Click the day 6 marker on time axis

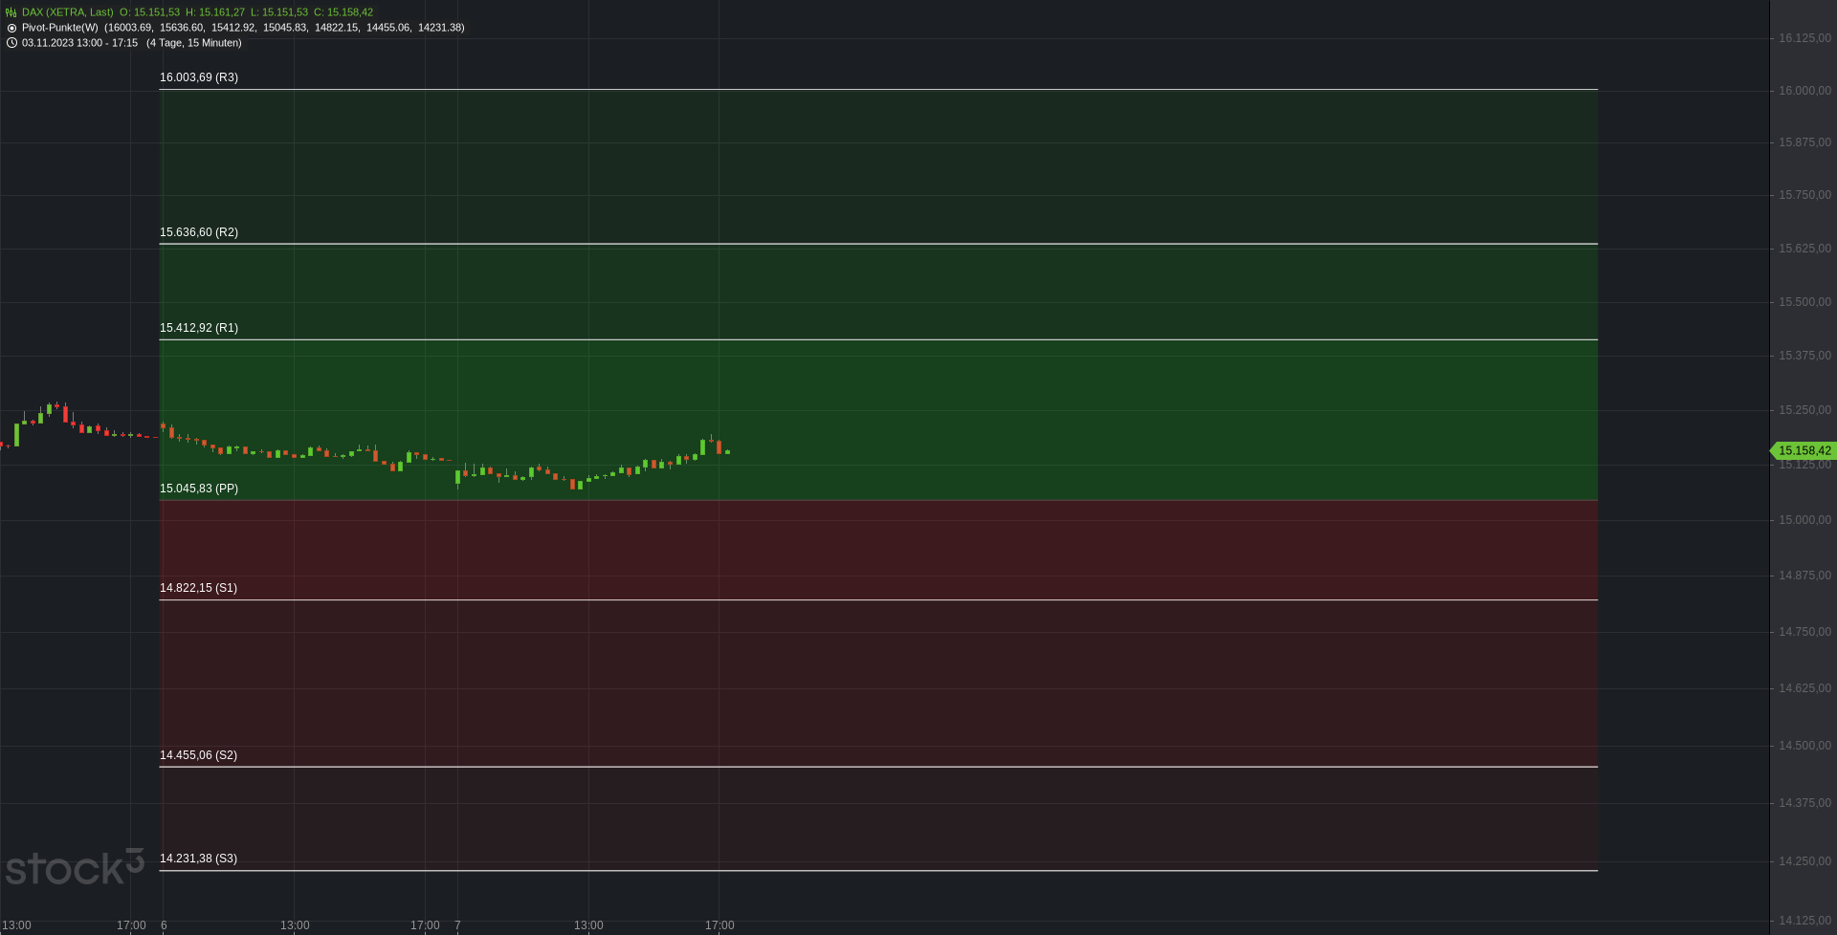pyautogui.click(x=164, y=925)
